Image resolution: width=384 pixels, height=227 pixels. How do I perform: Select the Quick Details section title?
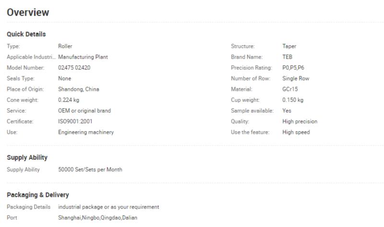26,34
